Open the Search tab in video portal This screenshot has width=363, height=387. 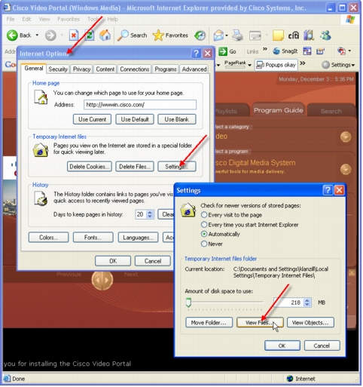[331, 112]
